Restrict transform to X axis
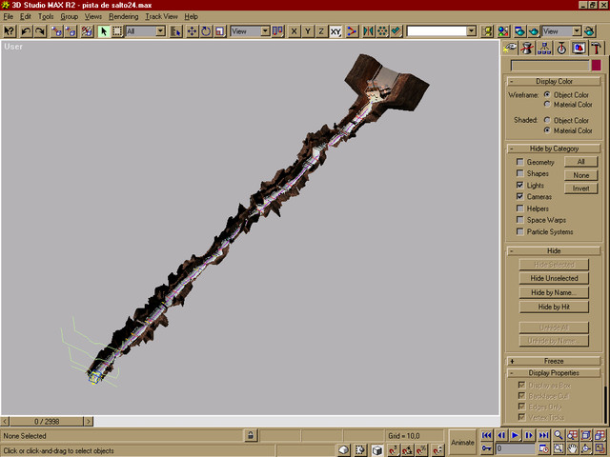This screenshot has height=457, width=610. pos(295,31)
